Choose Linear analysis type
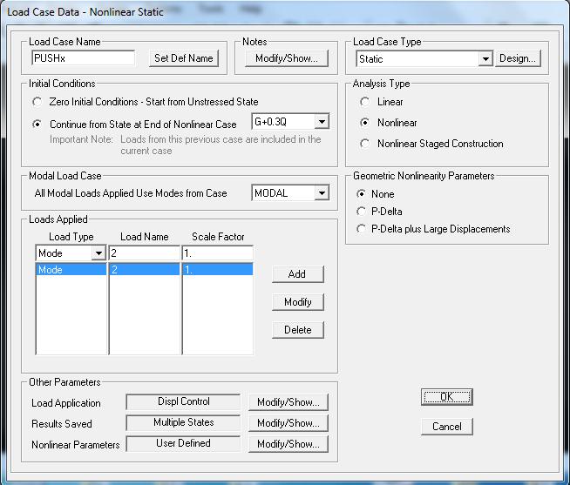The width and height of the screenshot is (570, 485). 364,102
